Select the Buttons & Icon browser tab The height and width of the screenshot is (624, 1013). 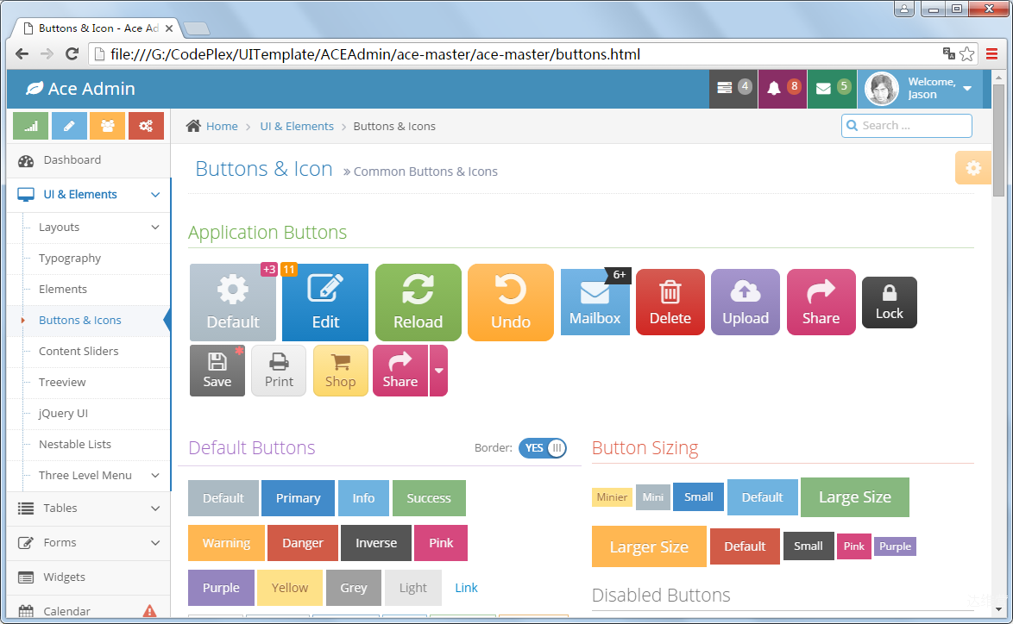(x=97, y=28)
